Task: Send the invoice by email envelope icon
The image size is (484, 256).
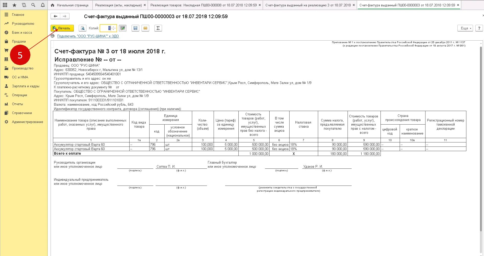Action: coord(145,28)
